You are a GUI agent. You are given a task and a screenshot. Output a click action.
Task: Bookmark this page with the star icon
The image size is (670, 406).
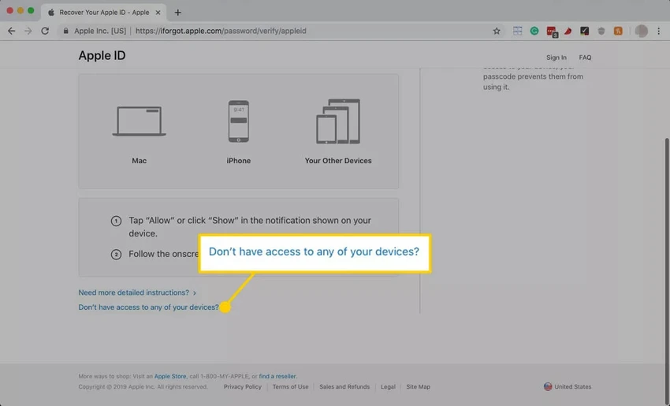click(x=497, y=31)
